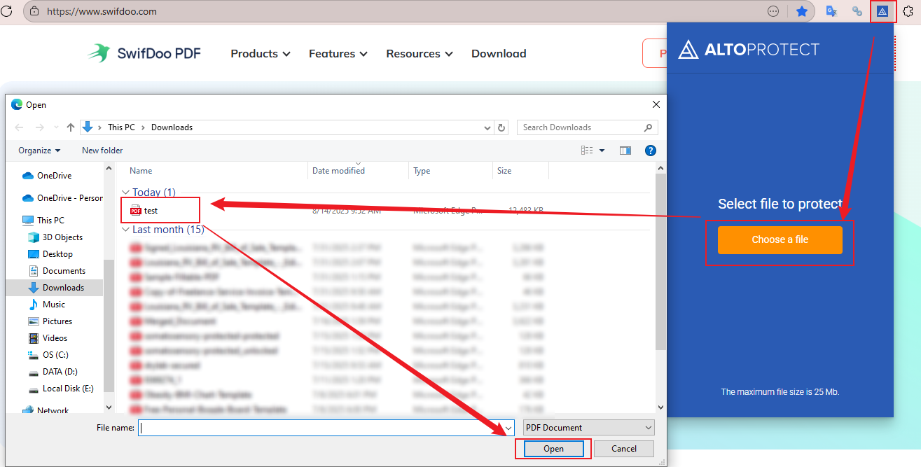921x467 pixels.
Task: Open Desktop folder in sidebar
Action: pos(50,254)
